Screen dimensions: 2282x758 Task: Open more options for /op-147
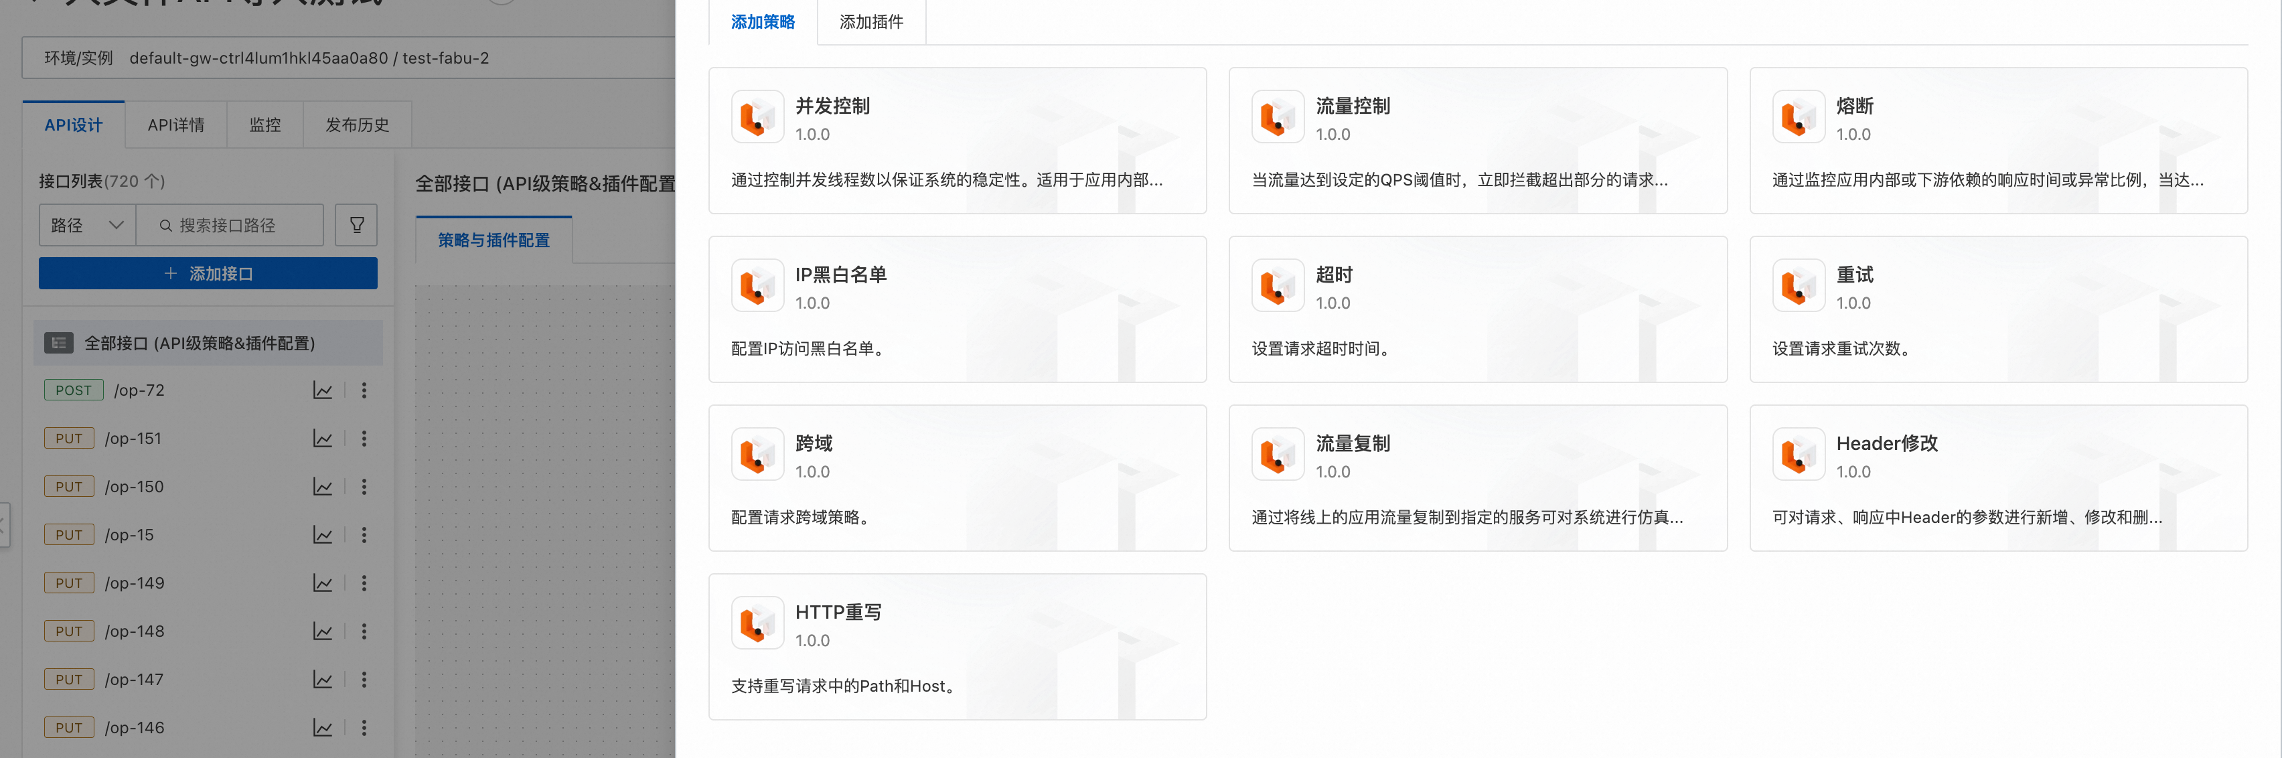[x=364, y=680]
